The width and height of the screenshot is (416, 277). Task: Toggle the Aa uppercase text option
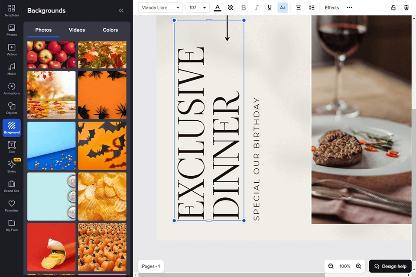pos(283,8)
